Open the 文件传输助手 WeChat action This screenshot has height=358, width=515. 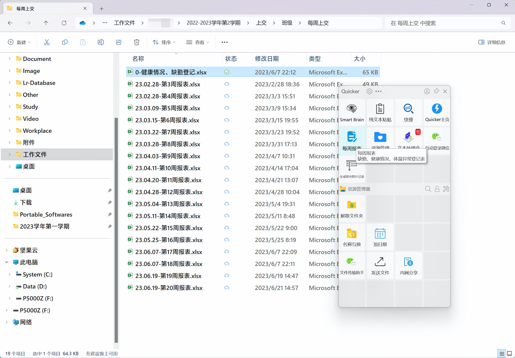point(352,266)
